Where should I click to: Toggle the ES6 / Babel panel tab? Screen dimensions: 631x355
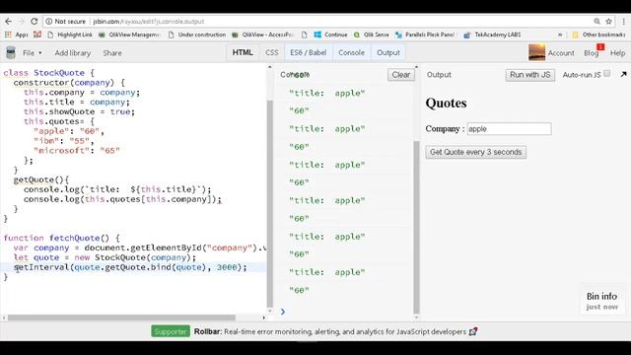pos(309,52)
